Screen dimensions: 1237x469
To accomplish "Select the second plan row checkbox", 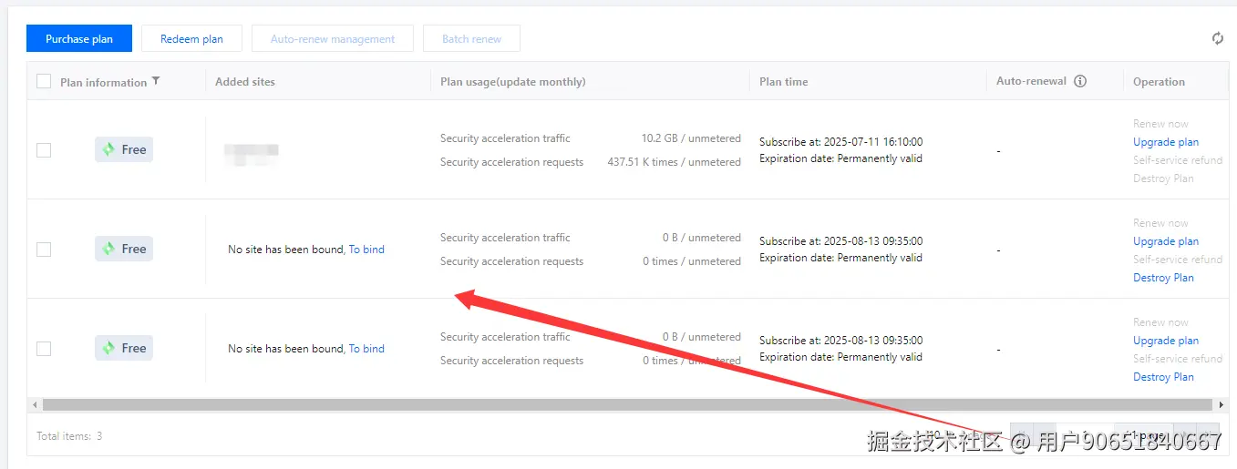I will (44, 250).
